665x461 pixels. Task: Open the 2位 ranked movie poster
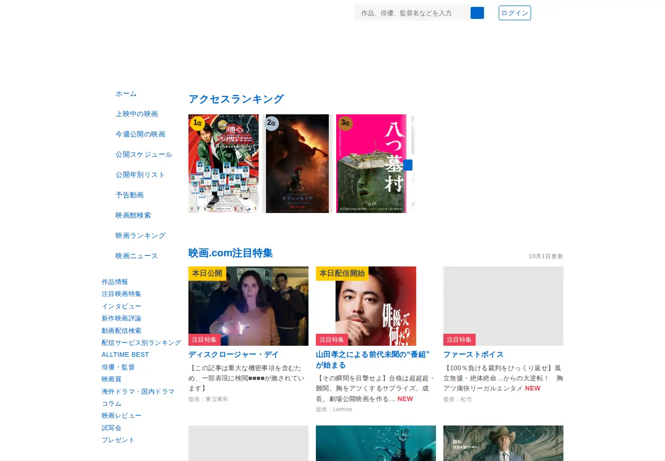pyautogui.click(x=297, y=164)
